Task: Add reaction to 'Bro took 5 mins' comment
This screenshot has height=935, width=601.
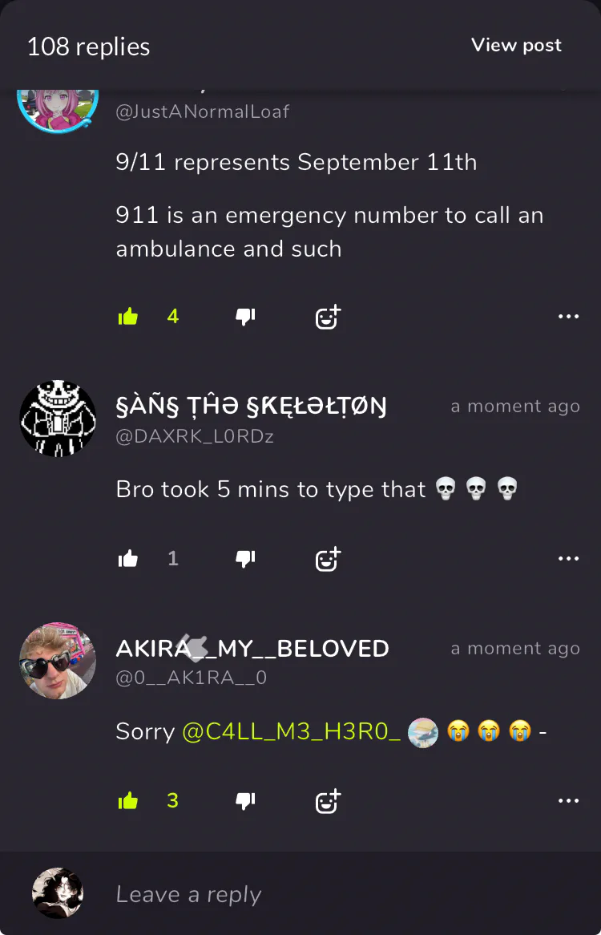Action: pos(328,559)
